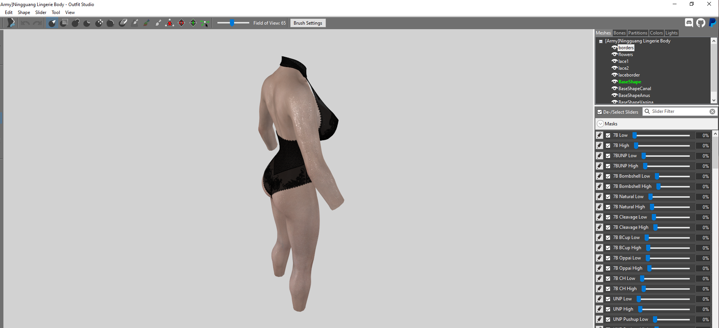Activate the Select tool in toolbar
The width and height of the screenshot is (719, 328).
pyautogui.click(x=52, y=23)
